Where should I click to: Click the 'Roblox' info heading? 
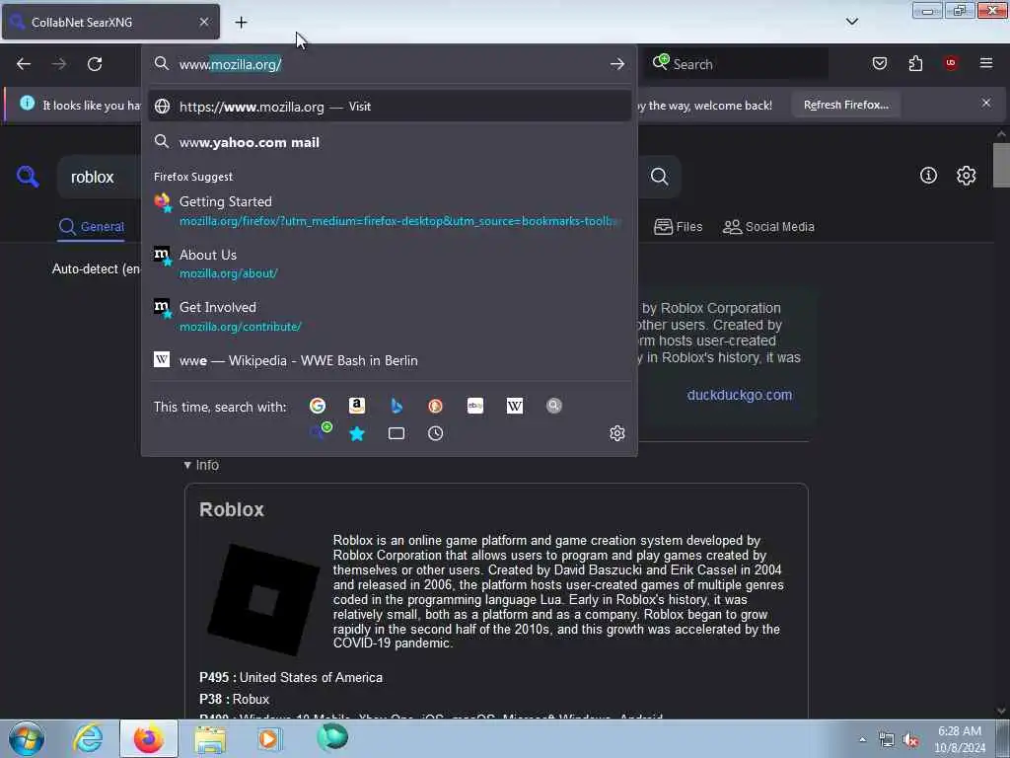[232, 510]
